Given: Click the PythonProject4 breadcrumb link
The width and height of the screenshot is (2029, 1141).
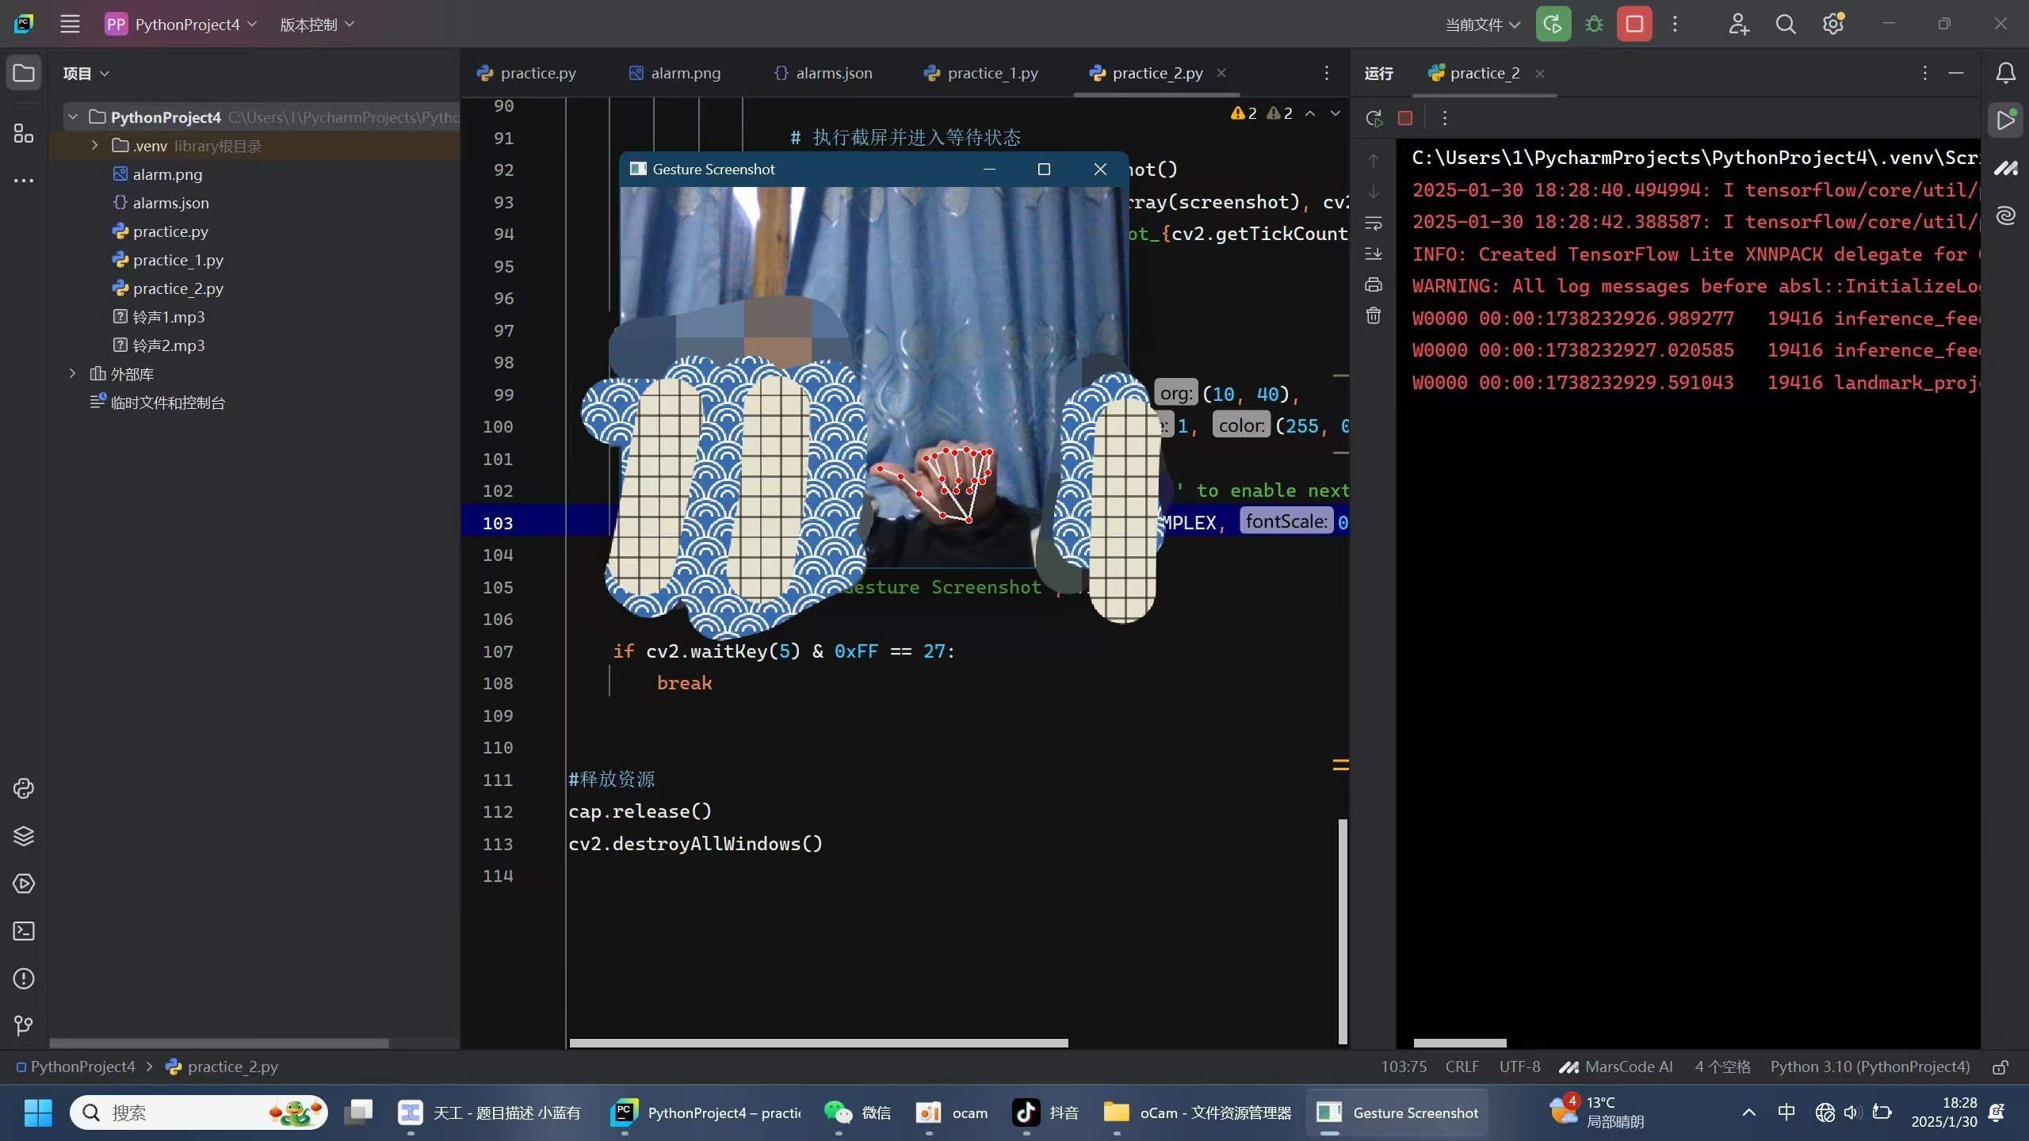Looking at the screenshot, I should pos(82,1067).
